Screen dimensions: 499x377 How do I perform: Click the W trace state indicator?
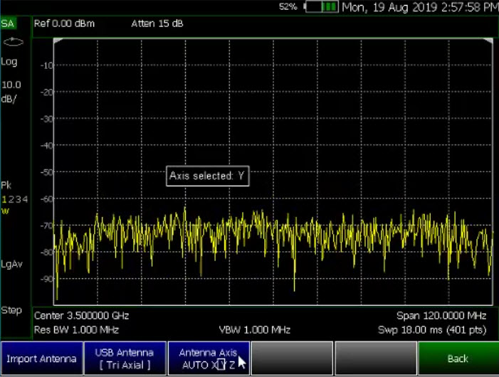5,211
